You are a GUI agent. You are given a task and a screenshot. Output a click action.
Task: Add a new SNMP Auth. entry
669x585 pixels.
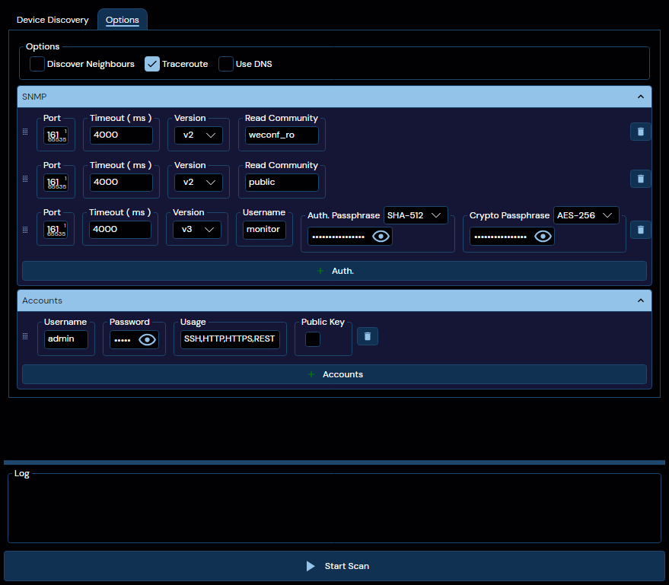(335, 271)
